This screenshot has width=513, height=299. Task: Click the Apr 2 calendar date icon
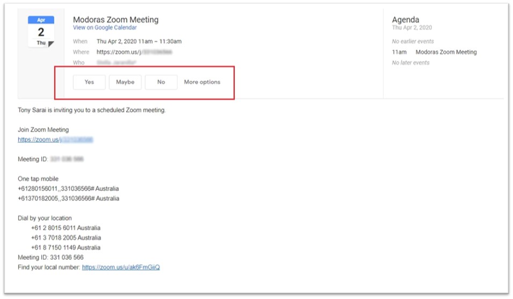click(41, 32)
